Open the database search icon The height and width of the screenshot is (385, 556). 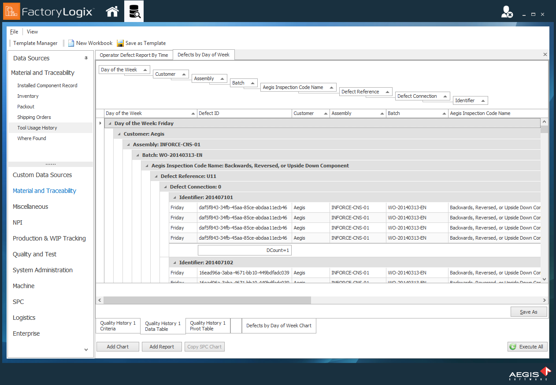pos(134,12)
